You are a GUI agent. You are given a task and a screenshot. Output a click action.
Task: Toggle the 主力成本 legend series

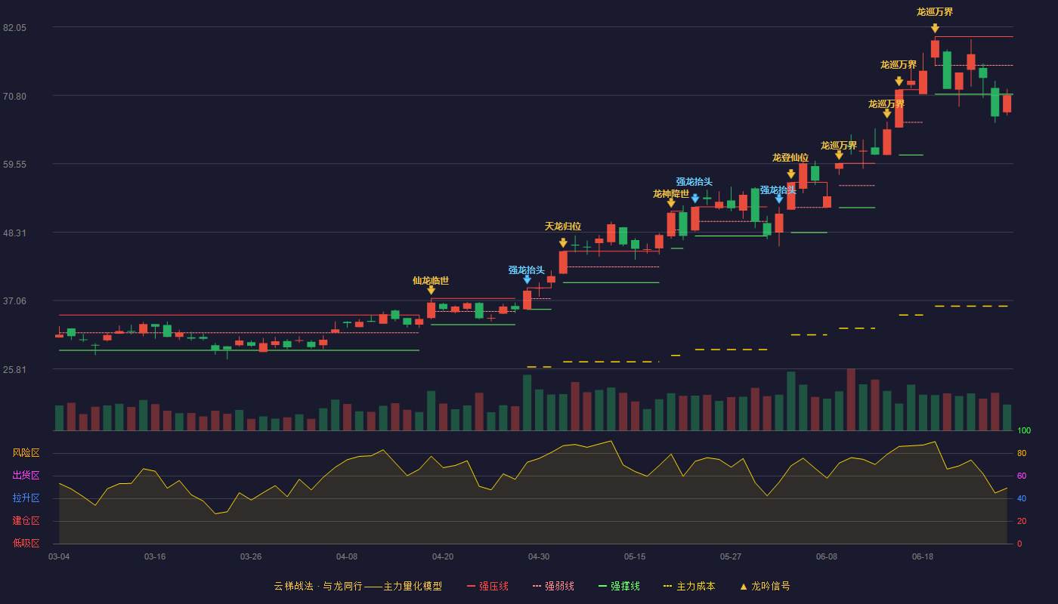[689, 586]
